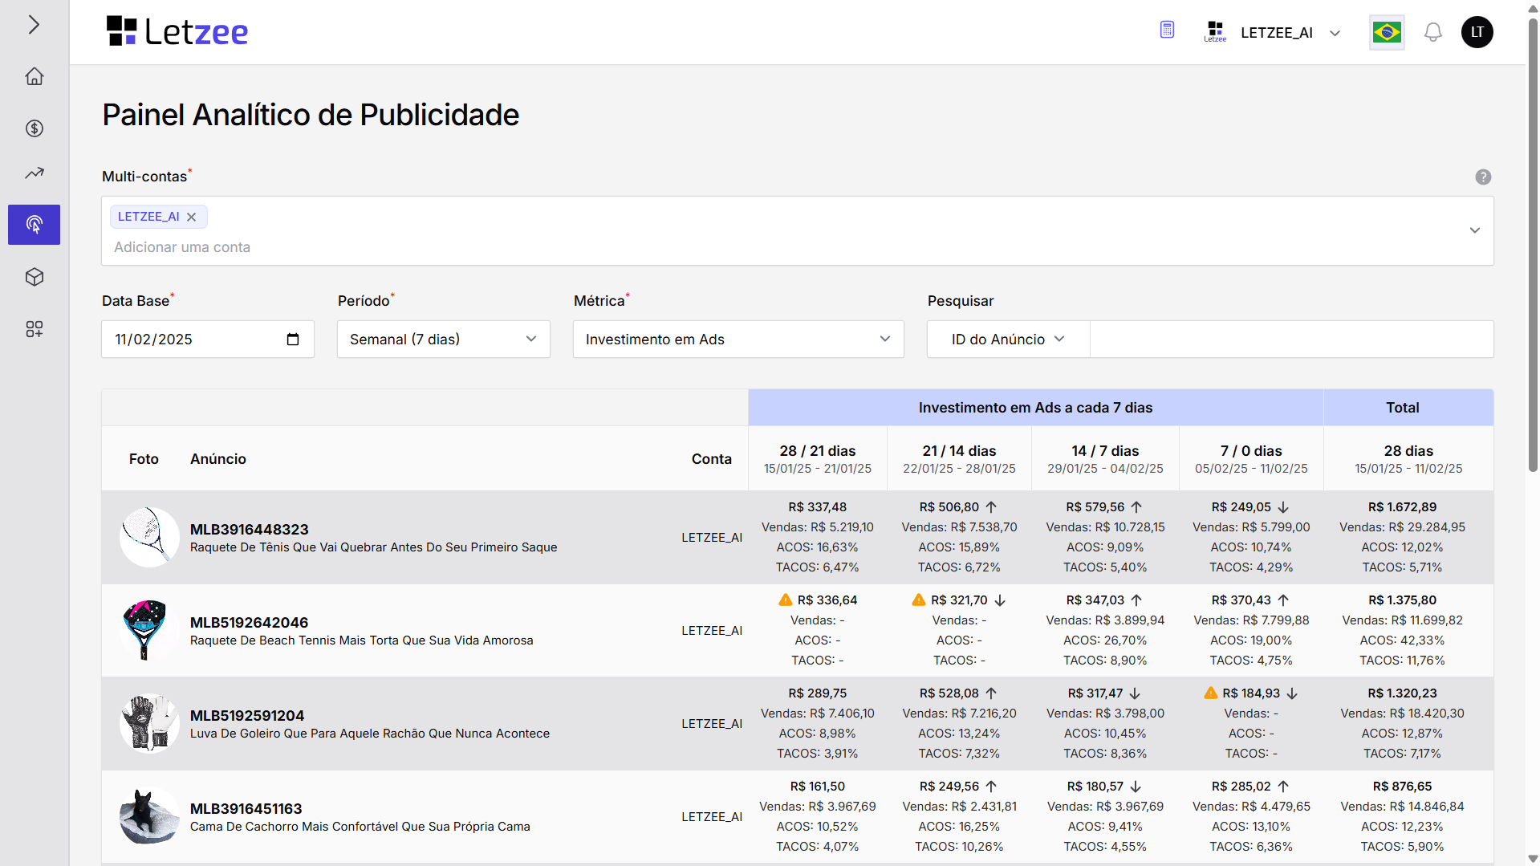Click the warning icon beside R$ 336,64
This screenshot has height=866, width=1540.
pos(786,600)
